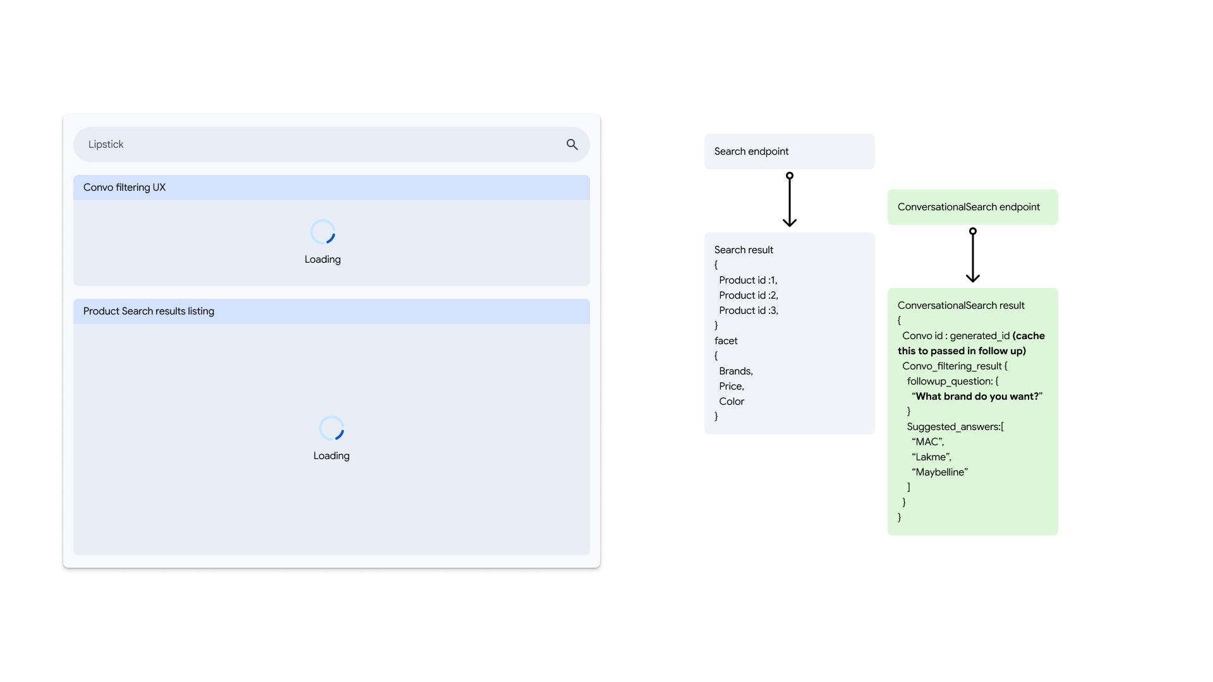
Task: Click the Lipstick search input field
Action: (x=316, y=145)
